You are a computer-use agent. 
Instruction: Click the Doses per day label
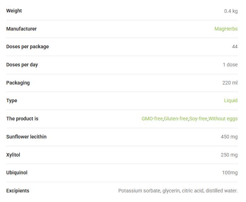click(x=22, y=65)
